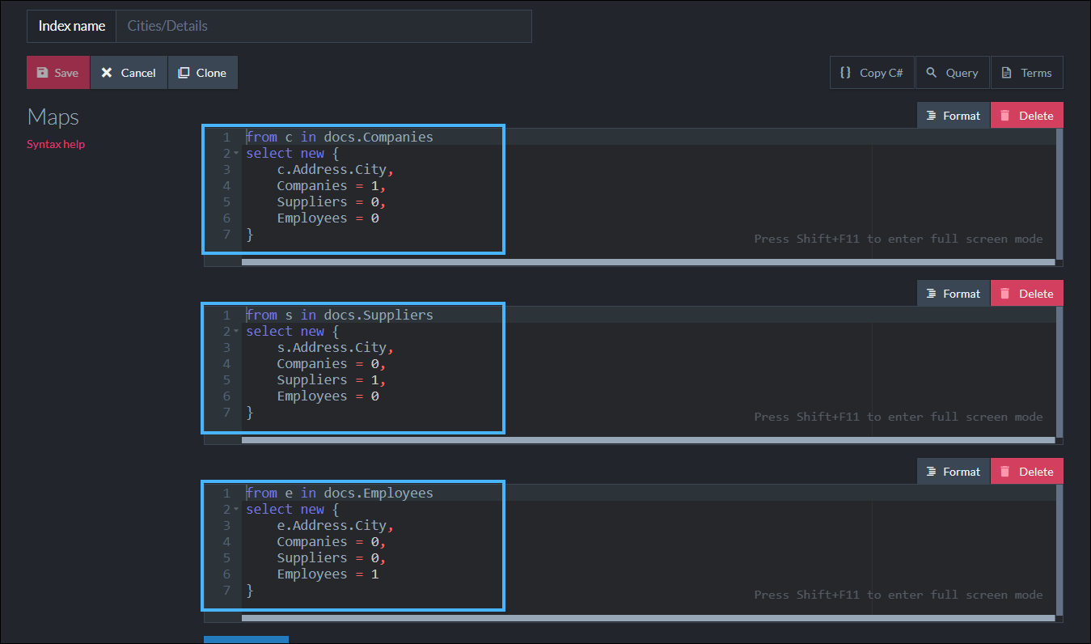Viewport: 1091px width, 644px height.
Task: Click the trash icon on Suppliers map Delete
Action: [1005, 294]
